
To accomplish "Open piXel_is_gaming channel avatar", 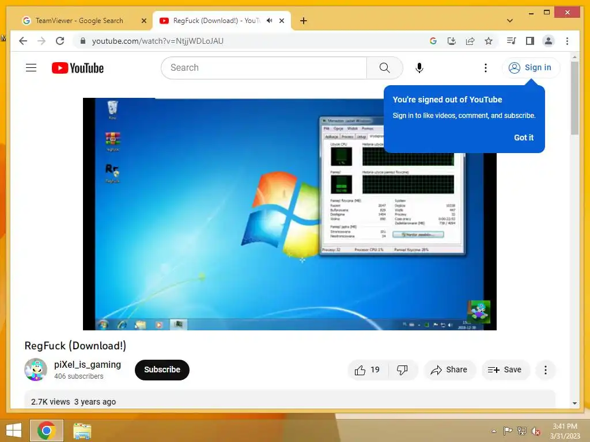I will point(35,369).
